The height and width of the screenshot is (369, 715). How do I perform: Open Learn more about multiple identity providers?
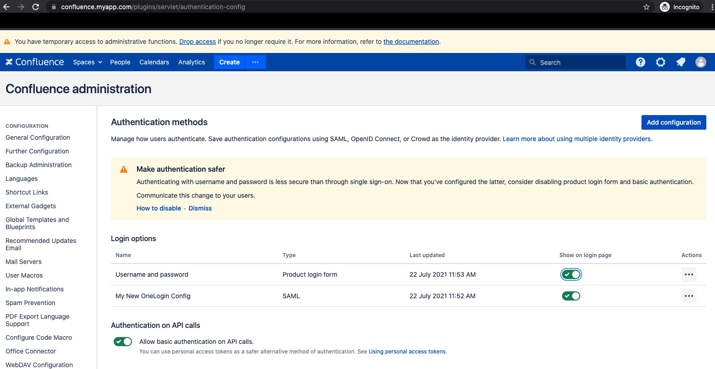pos(578,139)
